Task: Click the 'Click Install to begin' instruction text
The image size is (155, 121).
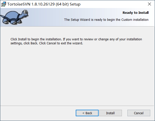Action: point(76,41)
